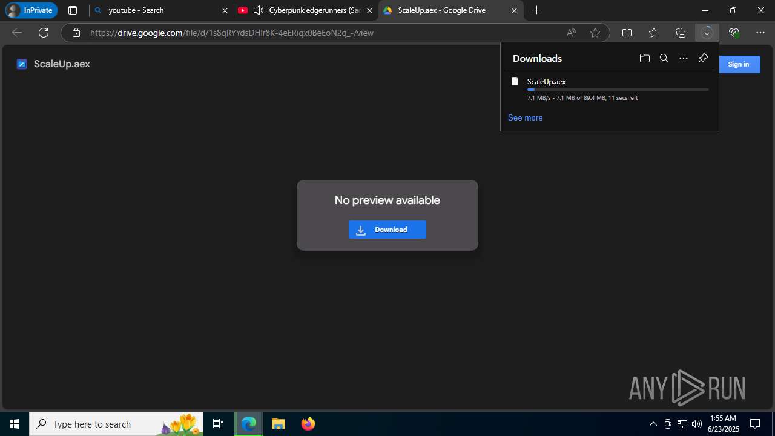Viewport: 775px width, 436px height.
Task: Open the downloads folder
Action: 644,58
